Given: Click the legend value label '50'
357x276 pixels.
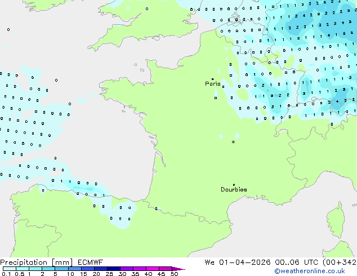Looking at the screenshot, I should (174, 274).
